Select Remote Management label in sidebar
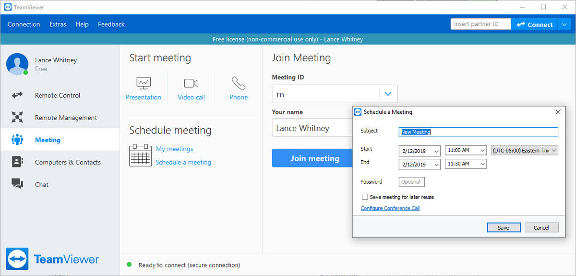Viewport: 576px width, 276px height. coord(66,118)
